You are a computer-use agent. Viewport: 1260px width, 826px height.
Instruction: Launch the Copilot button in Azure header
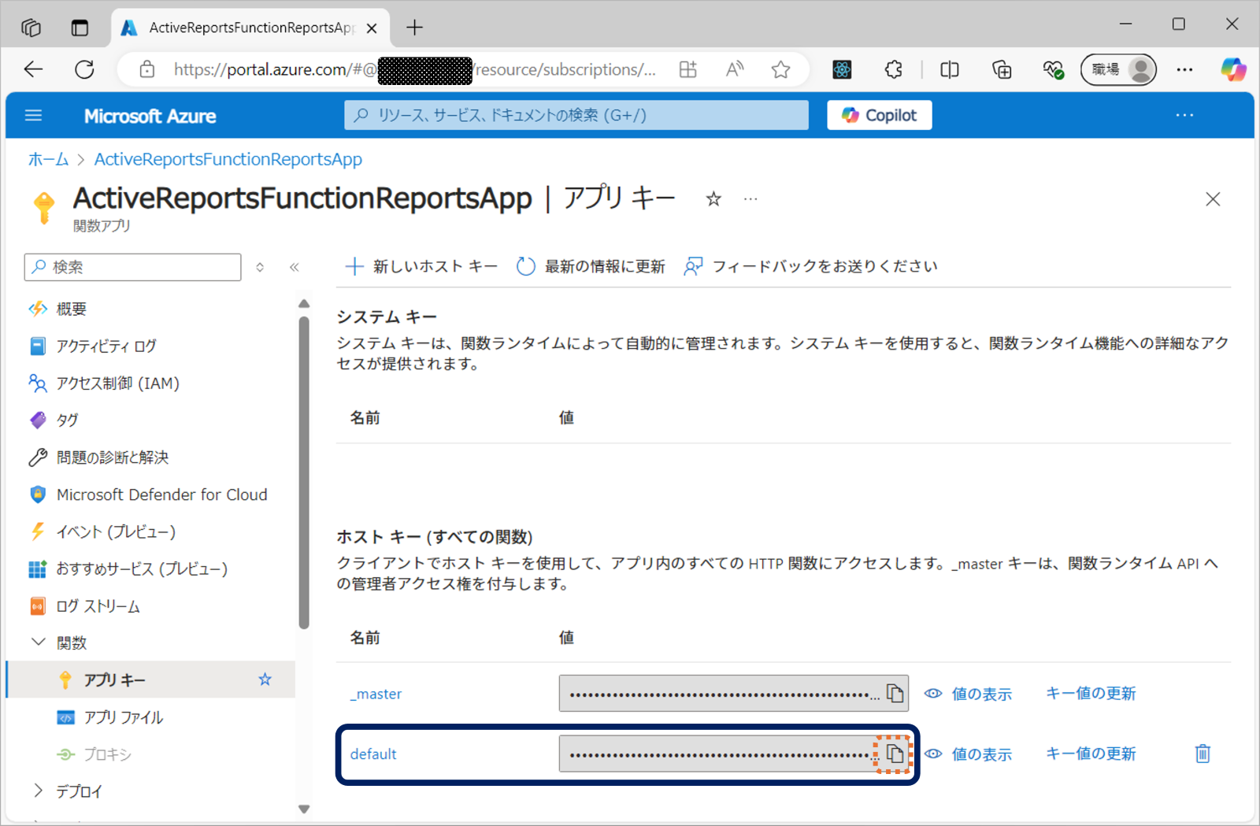880,115
